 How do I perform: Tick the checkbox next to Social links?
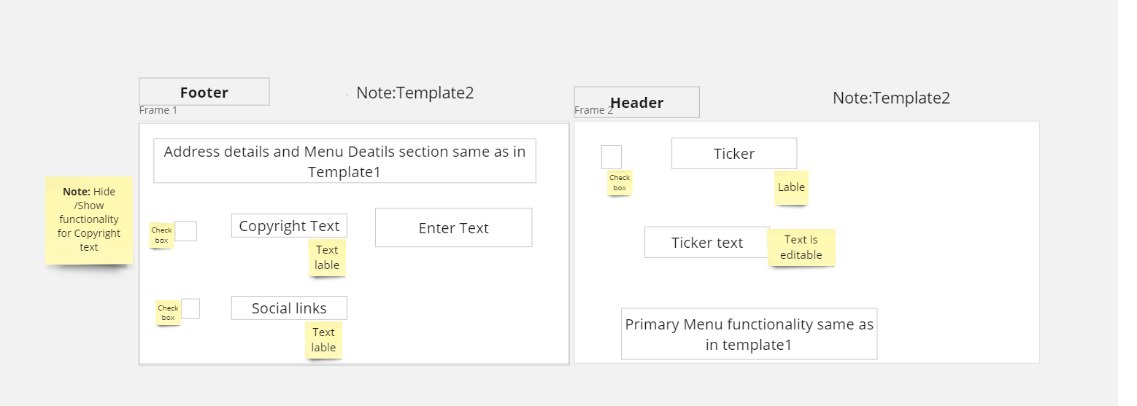(x=190, y=308)
